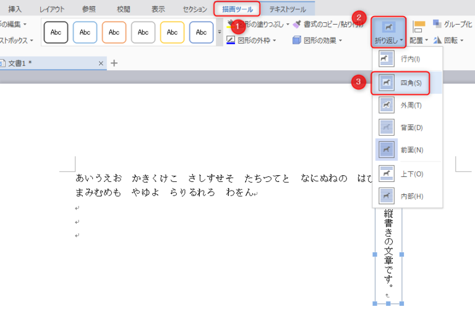Screen dimensions: 475x317
Task: Add a new document tab
Action: coord(114,63)
